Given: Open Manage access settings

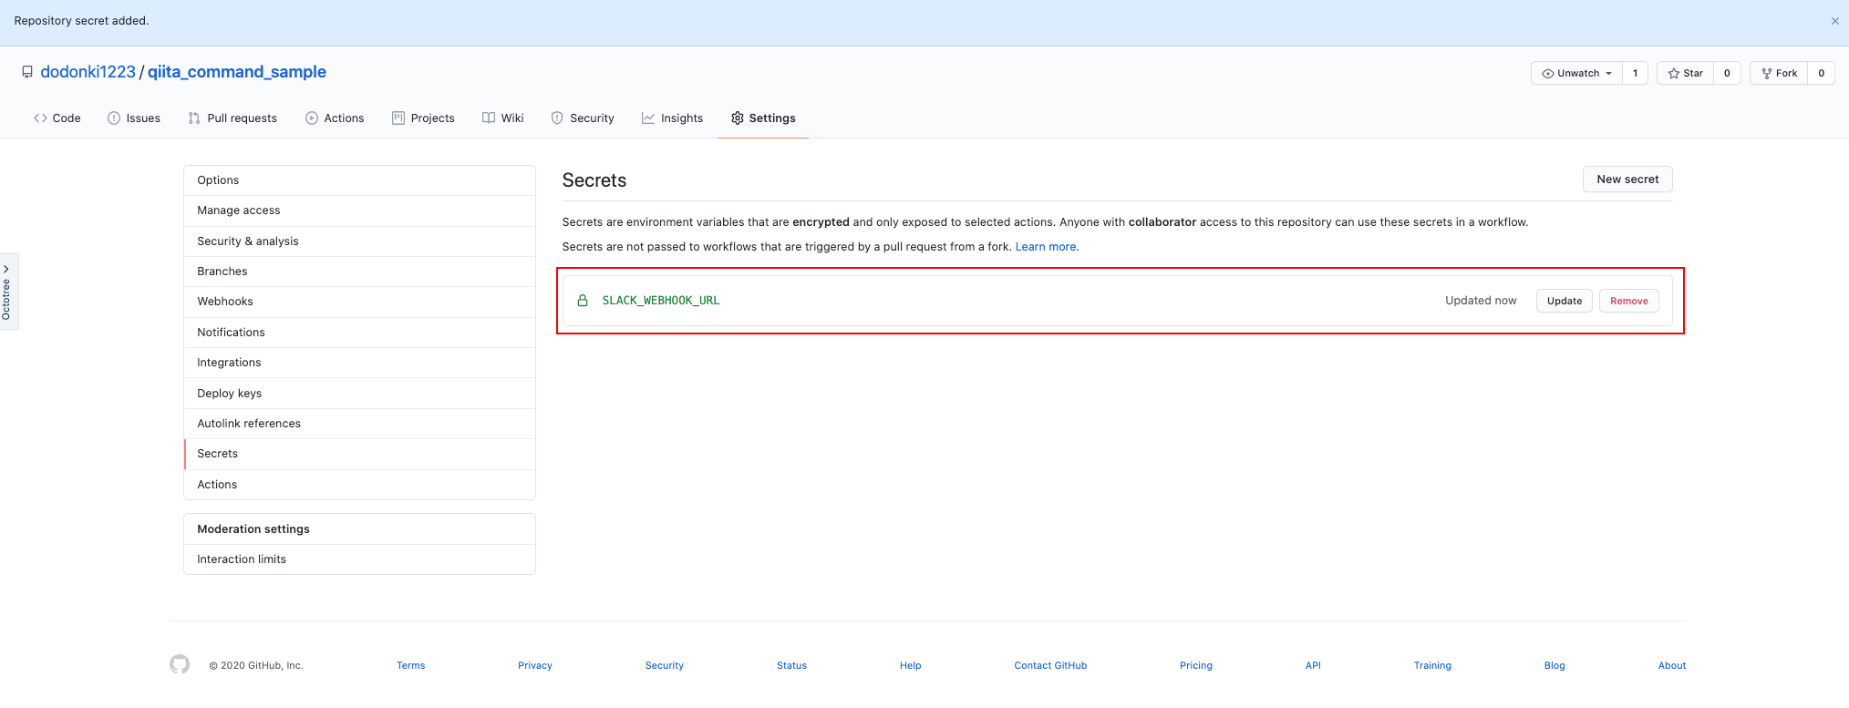Looking at the screenshot, I should point(359,210).
